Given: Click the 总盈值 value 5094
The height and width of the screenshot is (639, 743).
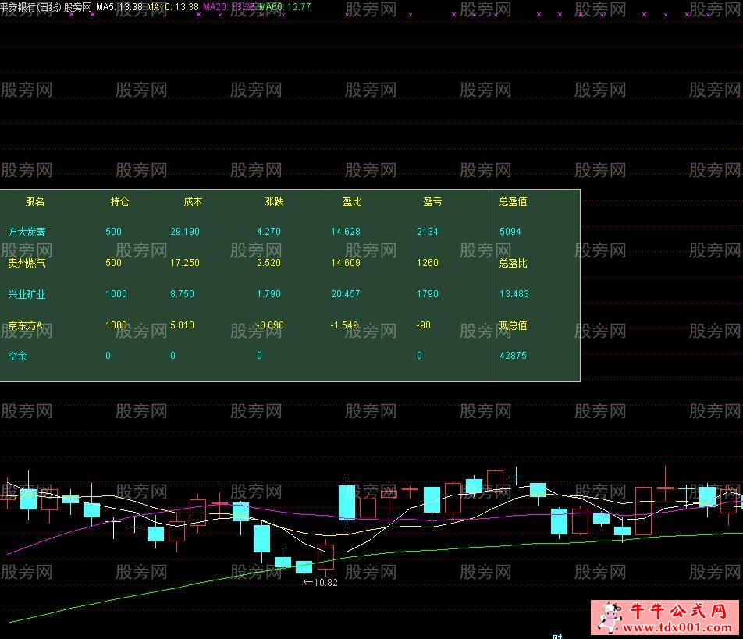Looking at the screenshot, I should (510, 232).
